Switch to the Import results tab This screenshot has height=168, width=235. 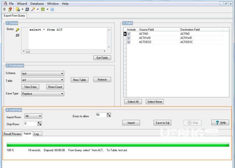[27, 134]
